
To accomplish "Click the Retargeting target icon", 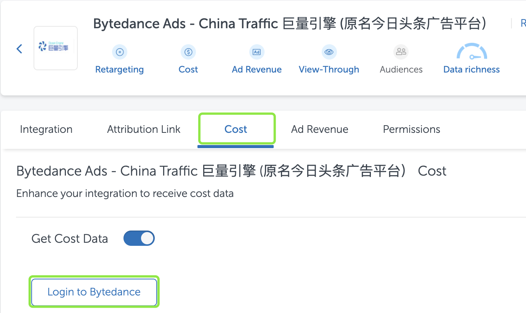I will tap(120, 52).
